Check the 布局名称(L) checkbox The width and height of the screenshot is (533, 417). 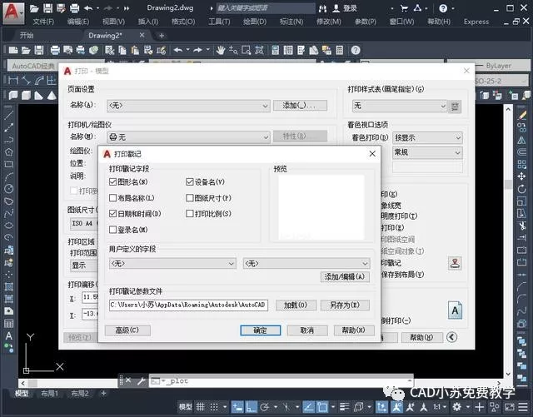pyautogui.click(x=113, y=198)
